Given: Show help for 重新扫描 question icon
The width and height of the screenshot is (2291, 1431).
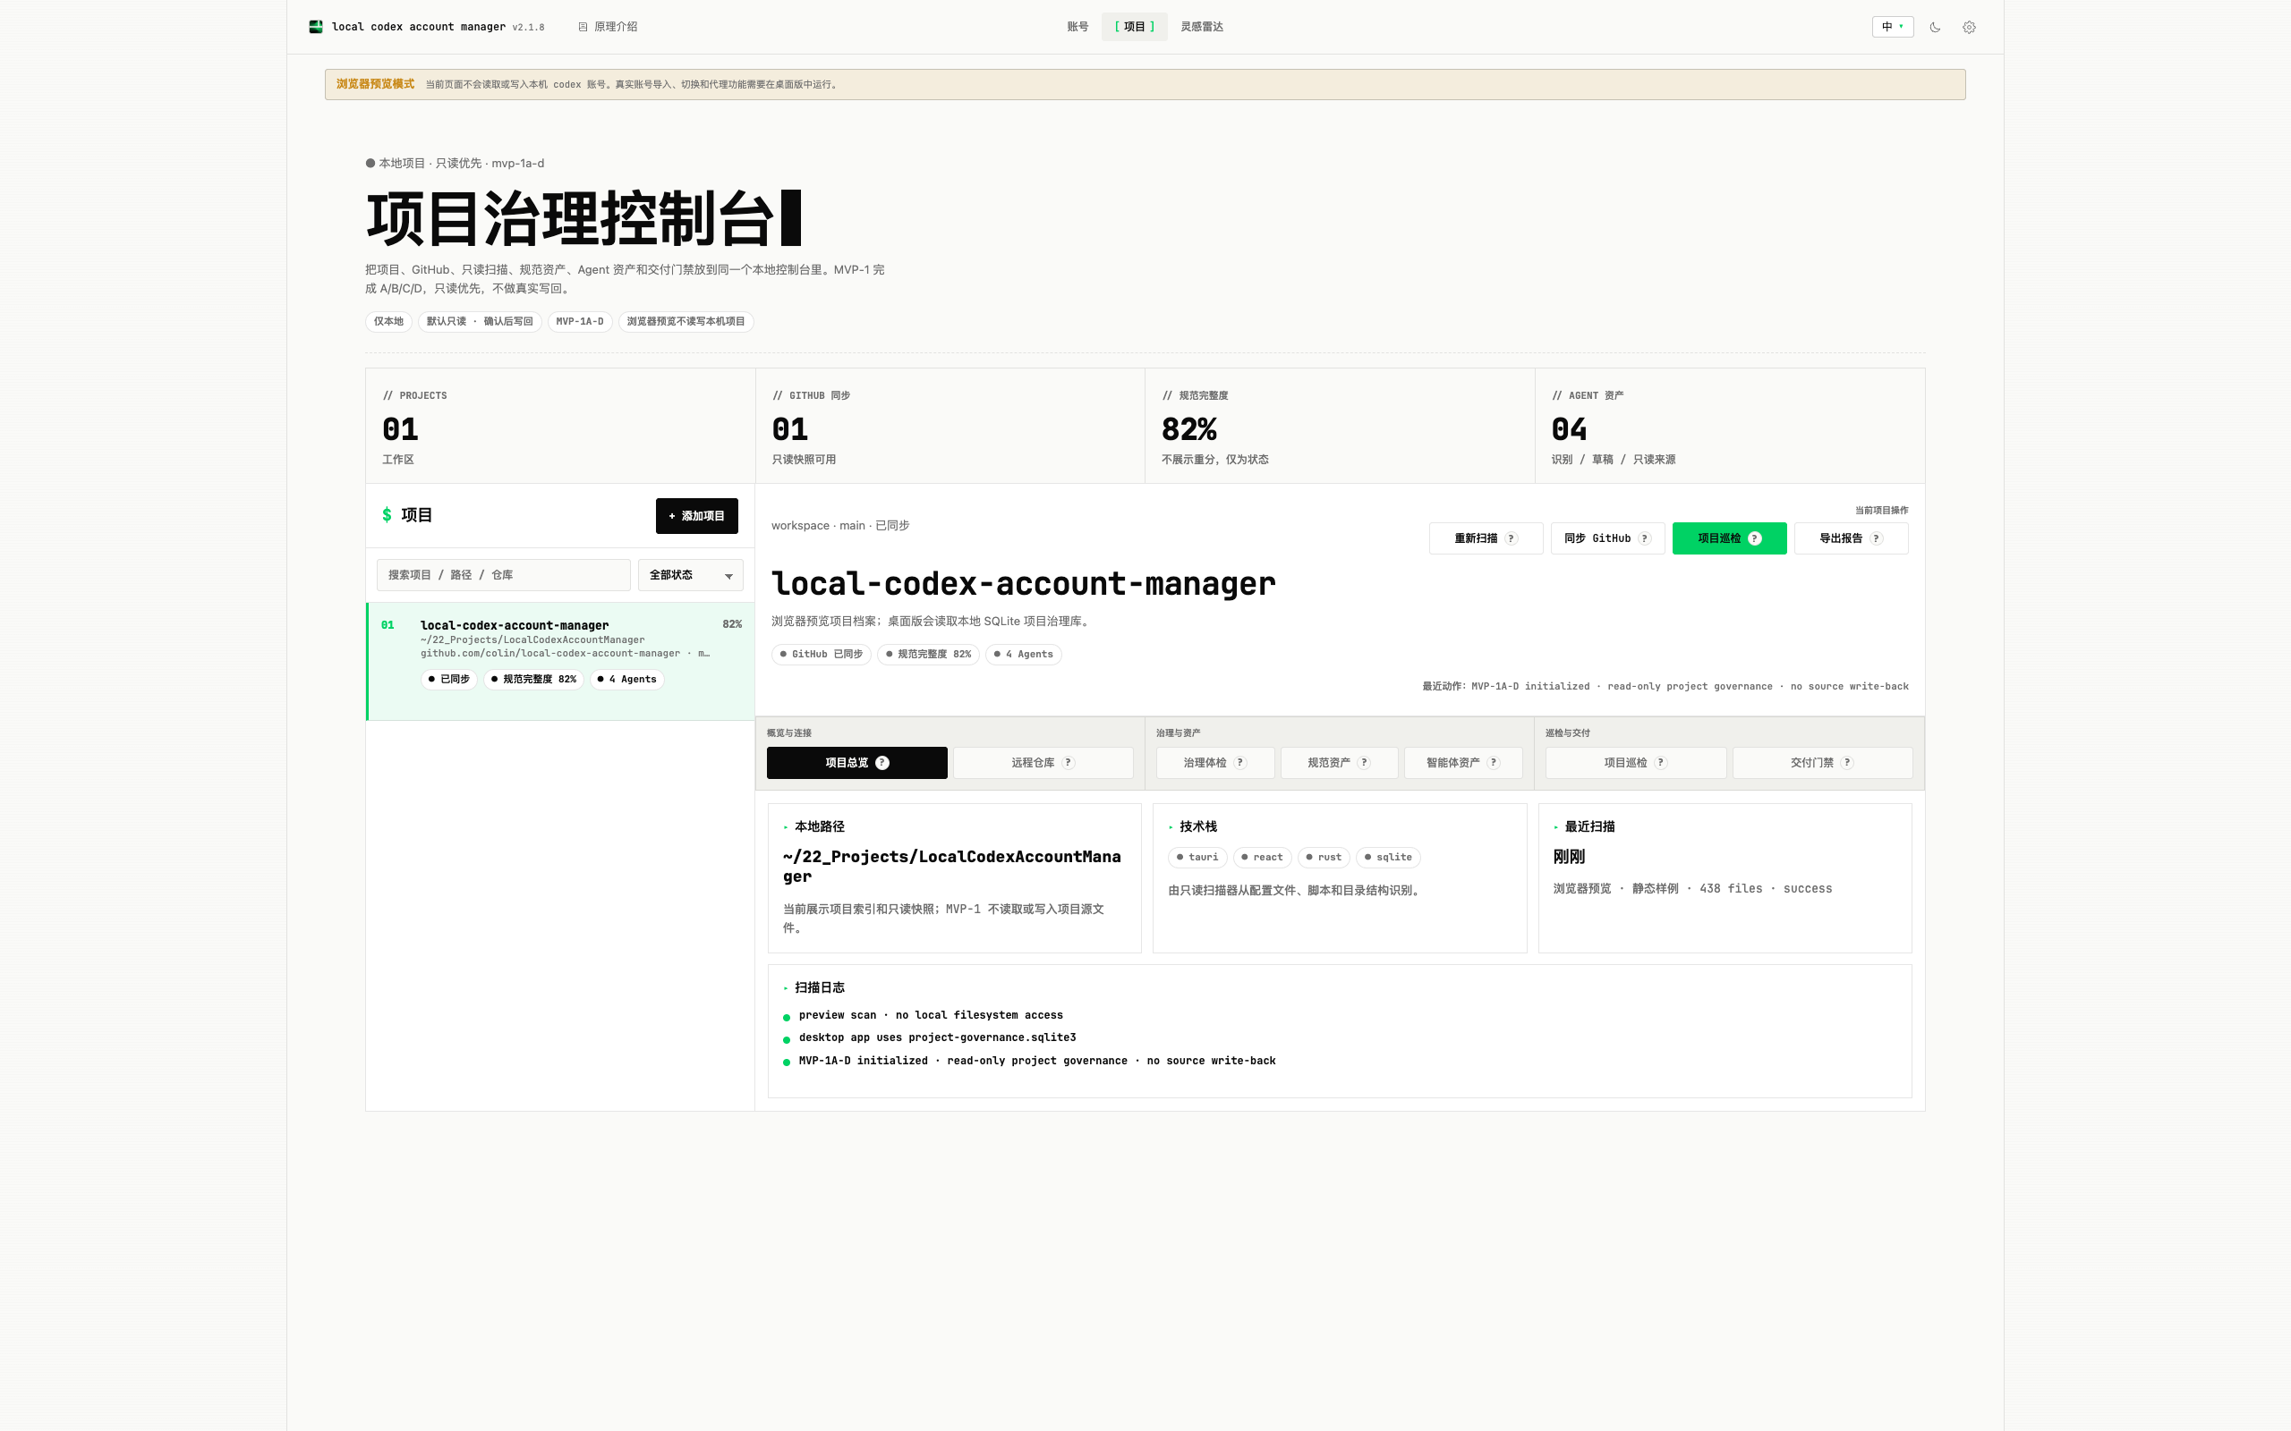Looking at the screenshot, I should pos(1511,538).
